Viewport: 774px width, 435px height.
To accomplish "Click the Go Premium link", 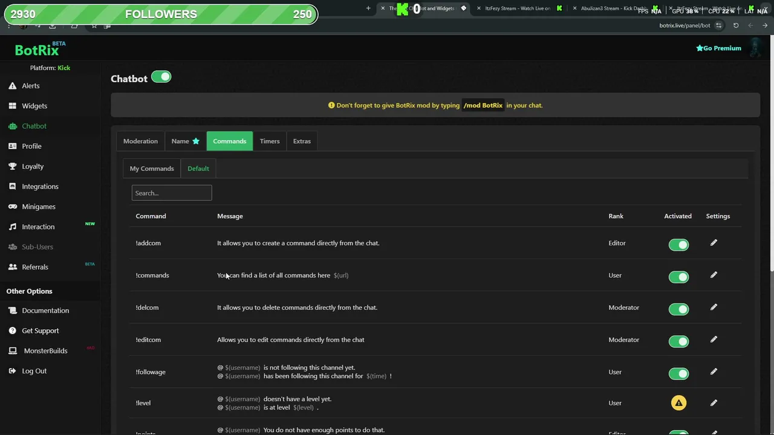I will (x=718, y=48).
